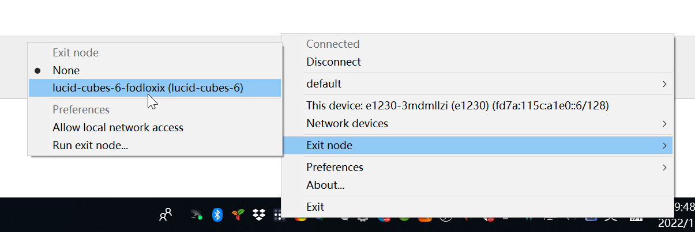Image resolution: width=695 pixels, height=232 pixels.
Task: Toggle Allow local network access
Action: [118, 127]
